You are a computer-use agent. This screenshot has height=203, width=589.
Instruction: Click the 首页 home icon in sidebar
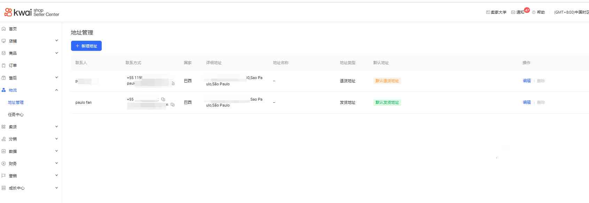3,29
